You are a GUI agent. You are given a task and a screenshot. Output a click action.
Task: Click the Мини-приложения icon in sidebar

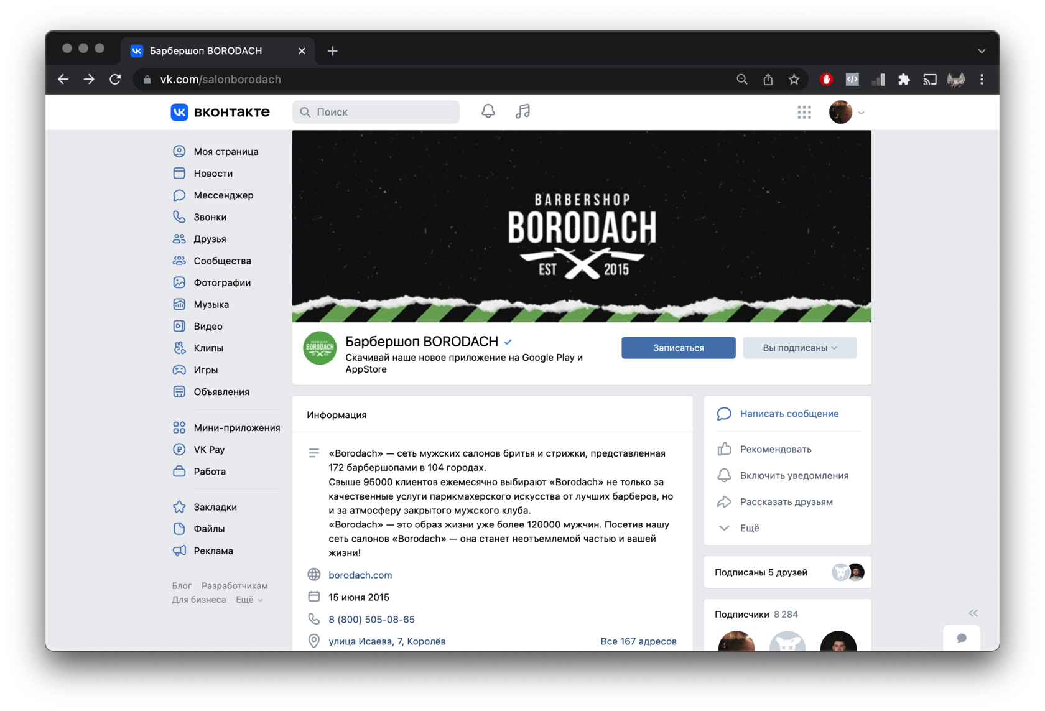(x=179, y=427)
